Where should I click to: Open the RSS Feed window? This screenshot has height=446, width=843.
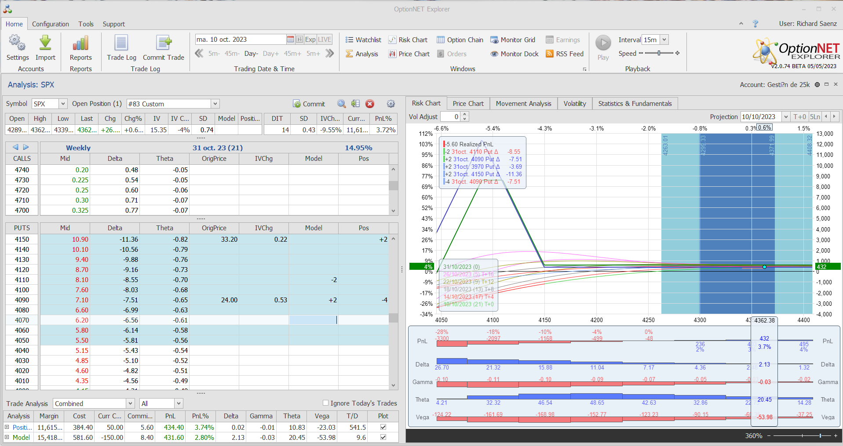coord(565,54)
